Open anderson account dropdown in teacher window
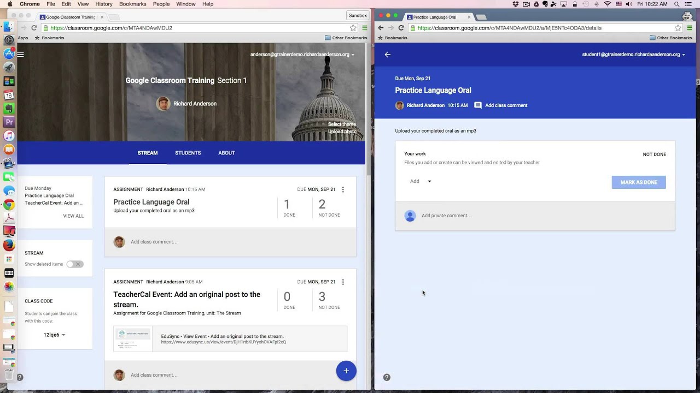This screenshot has height=393, width=700. point(302,55)
